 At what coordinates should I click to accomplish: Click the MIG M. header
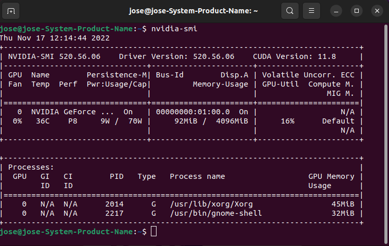[340, 93]
